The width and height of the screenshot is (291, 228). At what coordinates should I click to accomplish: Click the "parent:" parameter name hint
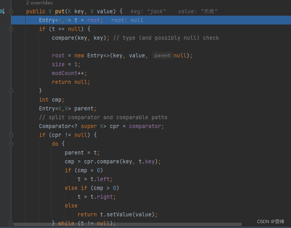coord(162,56)
